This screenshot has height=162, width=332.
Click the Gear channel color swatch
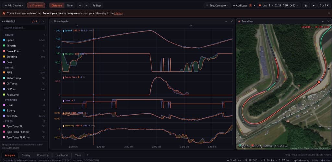4,62
